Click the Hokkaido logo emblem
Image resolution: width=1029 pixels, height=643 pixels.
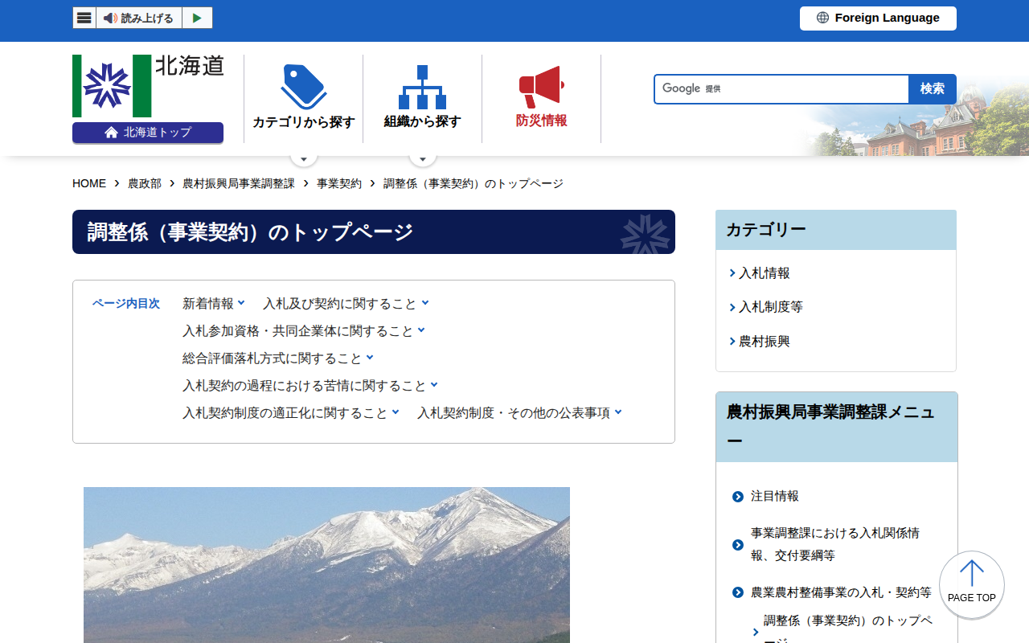(112, 86)
